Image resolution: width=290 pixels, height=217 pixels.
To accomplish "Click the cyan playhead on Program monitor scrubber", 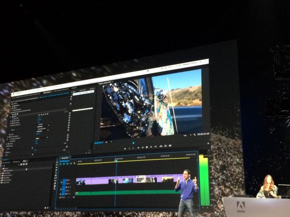I will (133, 143).
